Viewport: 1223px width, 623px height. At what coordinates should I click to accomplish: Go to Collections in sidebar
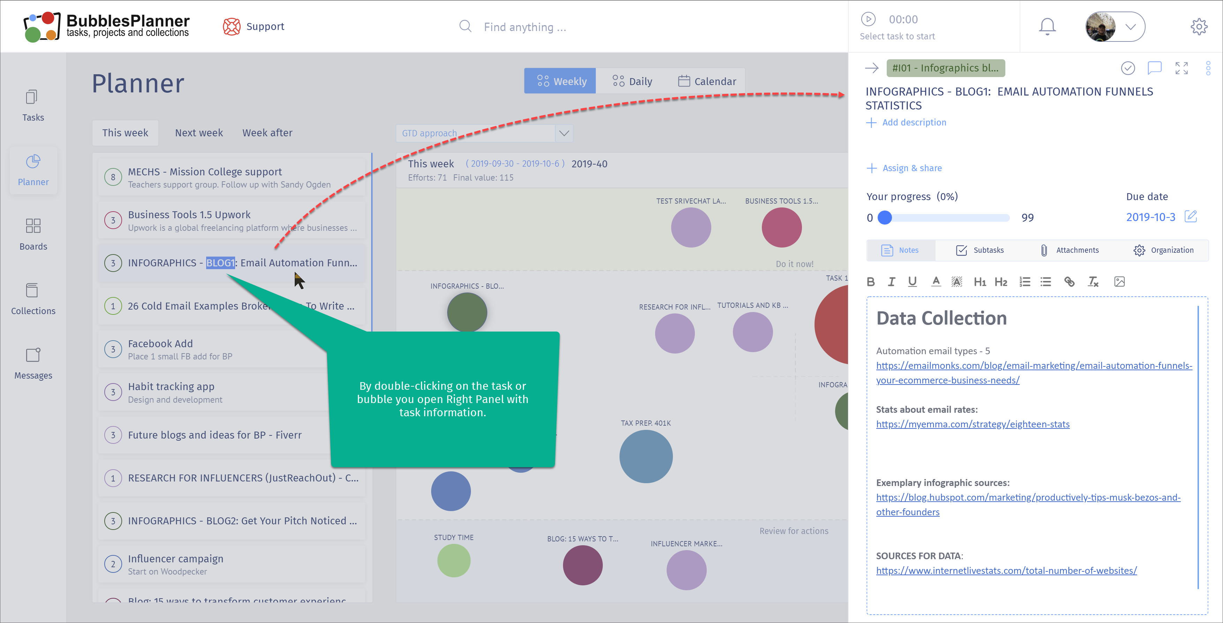tap(33, 299)
